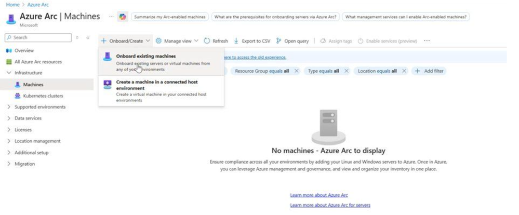Remove the Type equals all filter
The image size is (519, 215).
coord(346,71)
